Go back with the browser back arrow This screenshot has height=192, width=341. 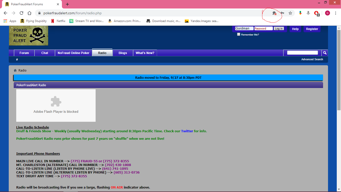click(5, 13)
